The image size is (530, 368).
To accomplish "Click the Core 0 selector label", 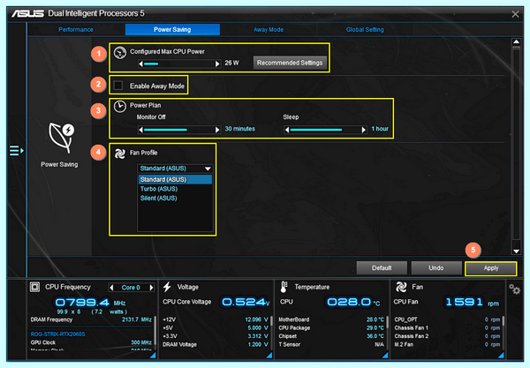I will pos(131,288).
